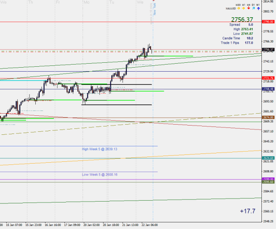This screenshot has height=229, width=276.
Task: Click the Fr day separator label
Action: coord(57,2)
